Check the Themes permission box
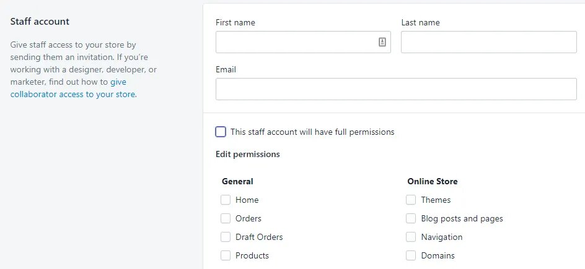The width and height of the screenshot is (585, 269). point(411,200)
